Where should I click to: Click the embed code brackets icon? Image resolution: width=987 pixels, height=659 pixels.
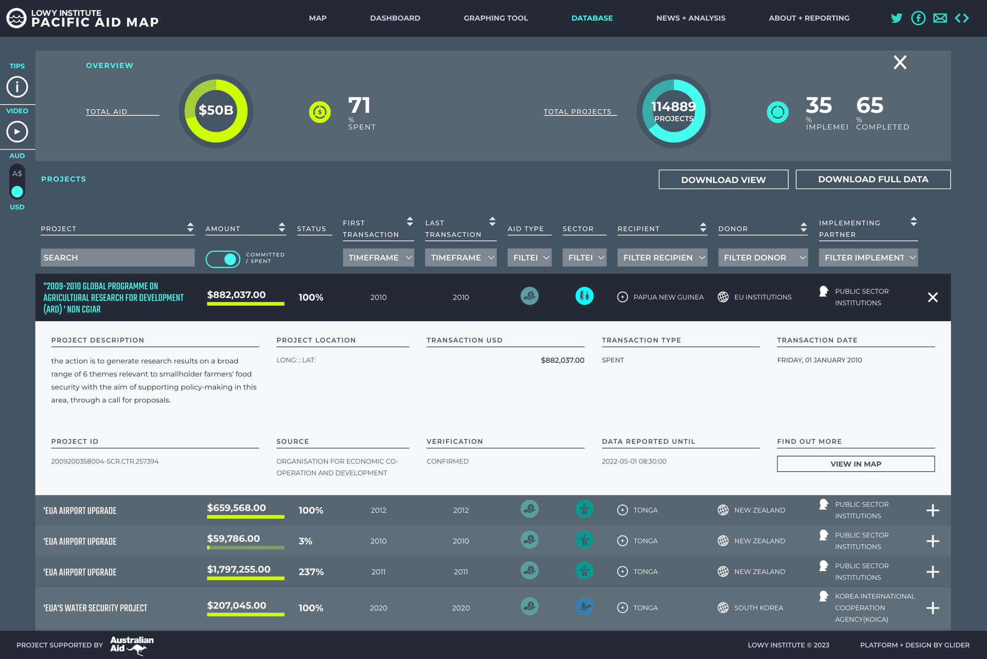[x=962, y=18]
